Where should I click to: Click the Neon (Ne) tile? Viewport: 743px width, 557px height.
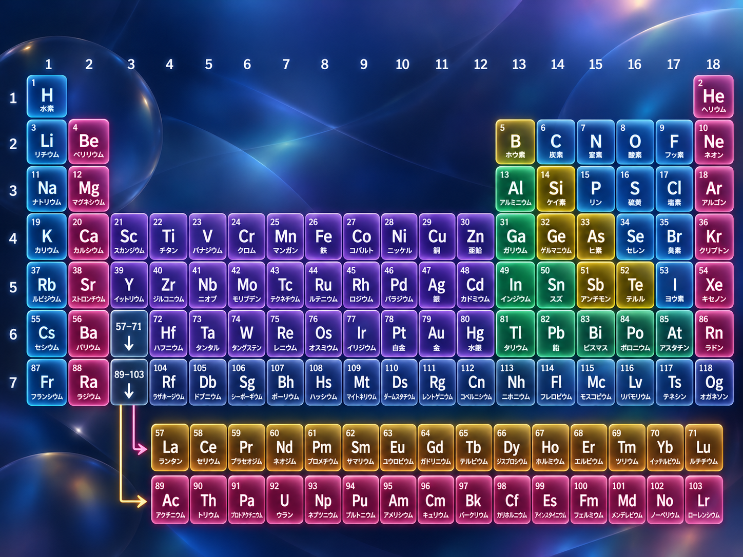[x=713, y=142]
